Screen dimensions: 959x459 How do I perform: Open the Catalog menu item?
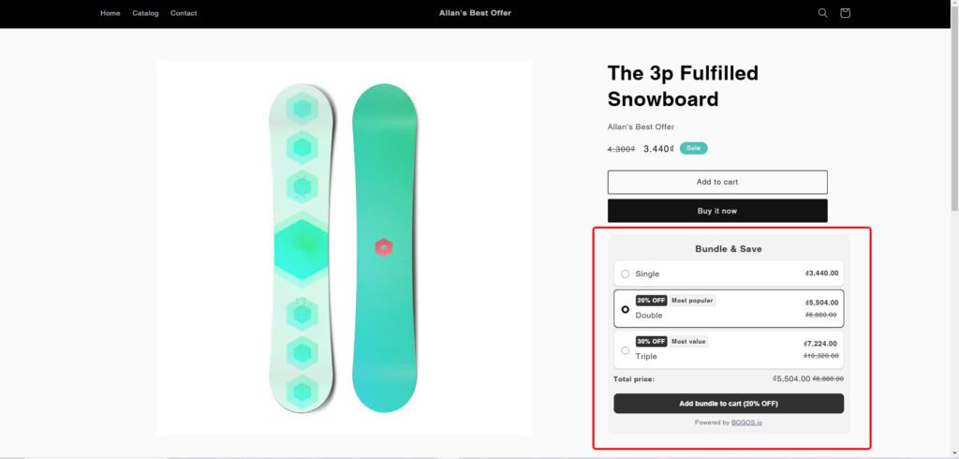click(x=145, y=13)
